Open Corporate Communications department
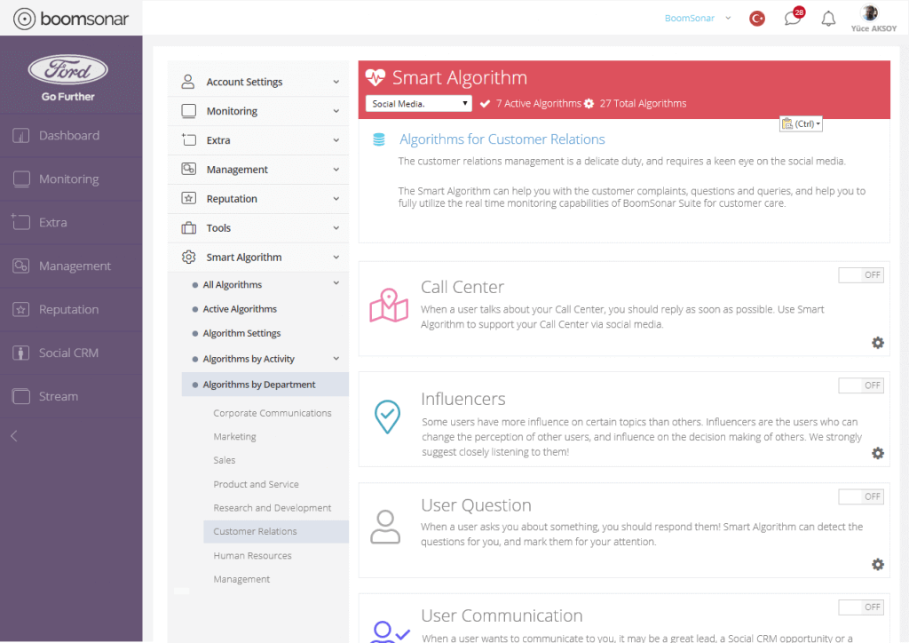Screen dimensions: 909x643 [x=273, y=413]
